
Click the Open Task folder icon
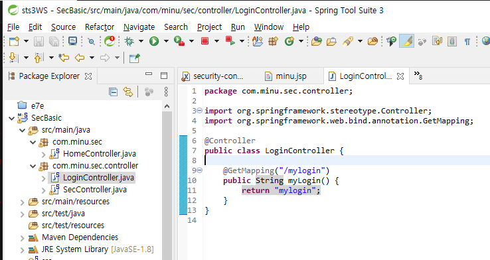coord(331,41)
